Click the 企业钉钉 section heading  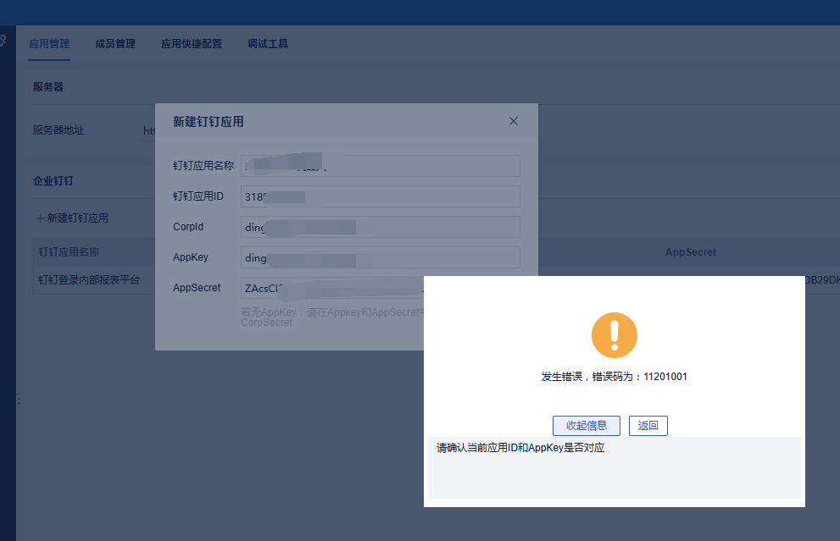[x=53, y=181]
